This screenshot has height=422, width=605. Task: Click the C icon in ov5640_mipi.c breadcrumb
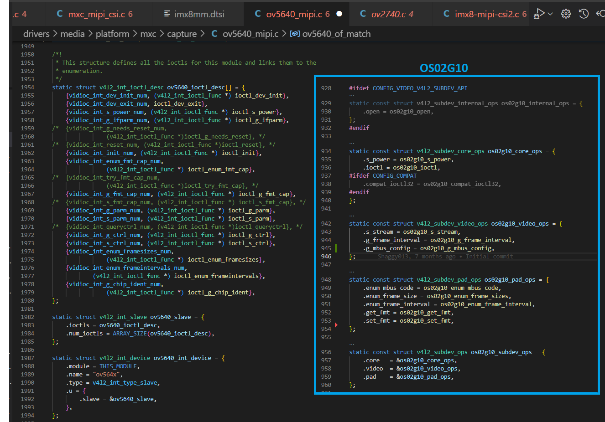[x=214, y=34]
